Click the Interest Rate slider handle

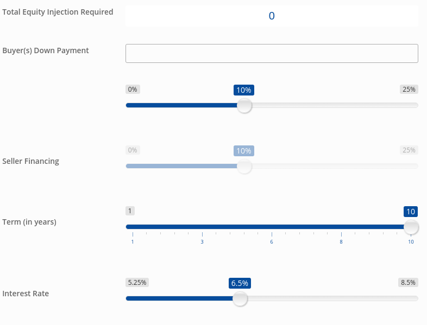tap(240, 298)
